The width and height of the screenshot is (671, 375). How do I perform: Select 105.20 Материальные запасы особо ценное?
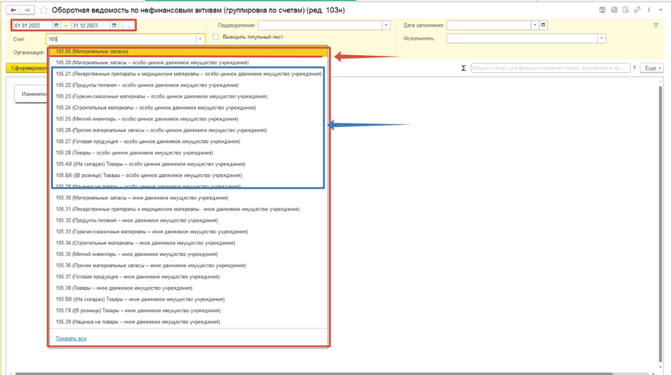click(x=188, y=63)
